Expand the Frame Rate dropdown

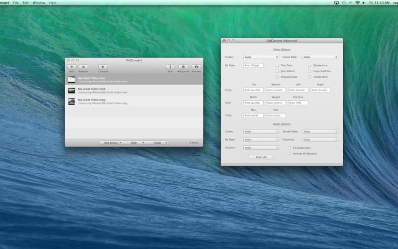tap(320, 57)
